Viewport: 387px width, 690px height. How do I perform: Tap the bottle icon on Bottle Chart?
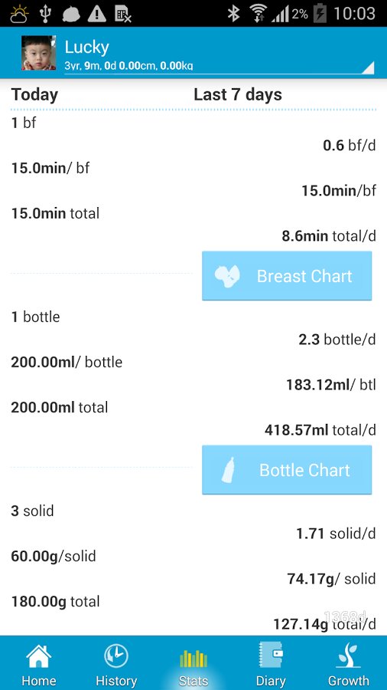(x=228, y=470)
